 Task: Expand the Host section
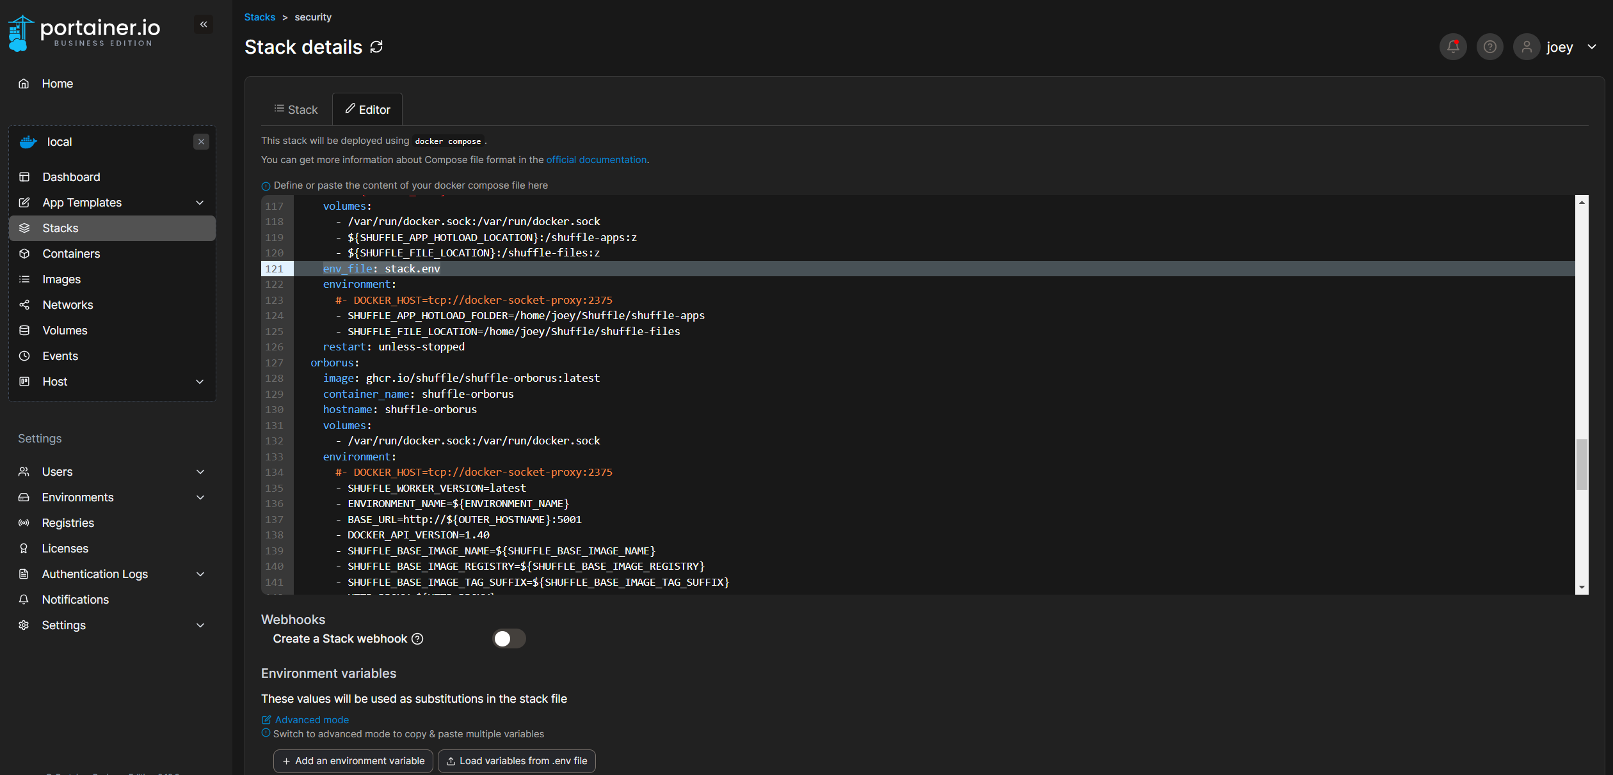tap(54, 381)
